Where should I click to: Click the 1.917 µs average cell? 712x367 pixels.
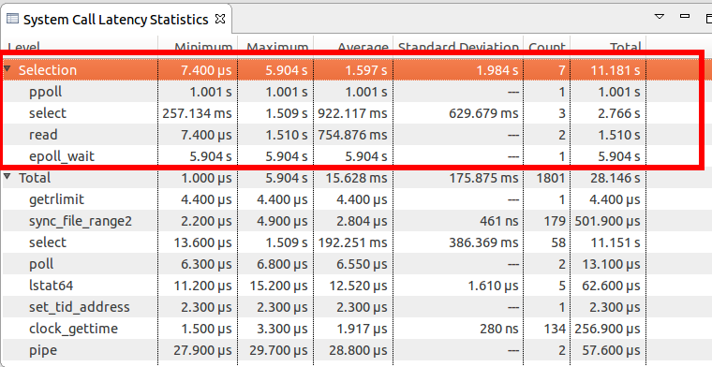(x=362, y=329)
